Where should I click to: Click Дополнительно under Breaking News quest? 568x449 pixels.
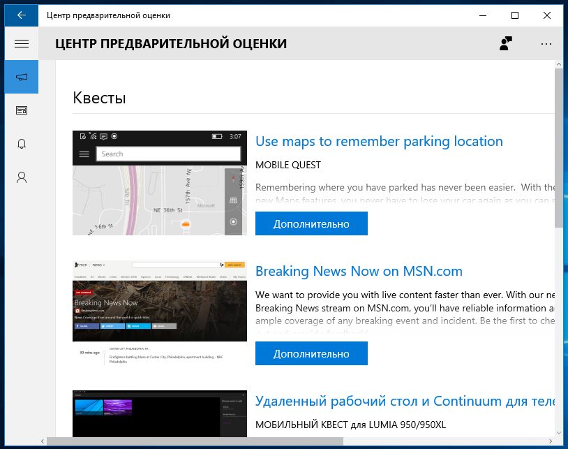click(311, 353)
